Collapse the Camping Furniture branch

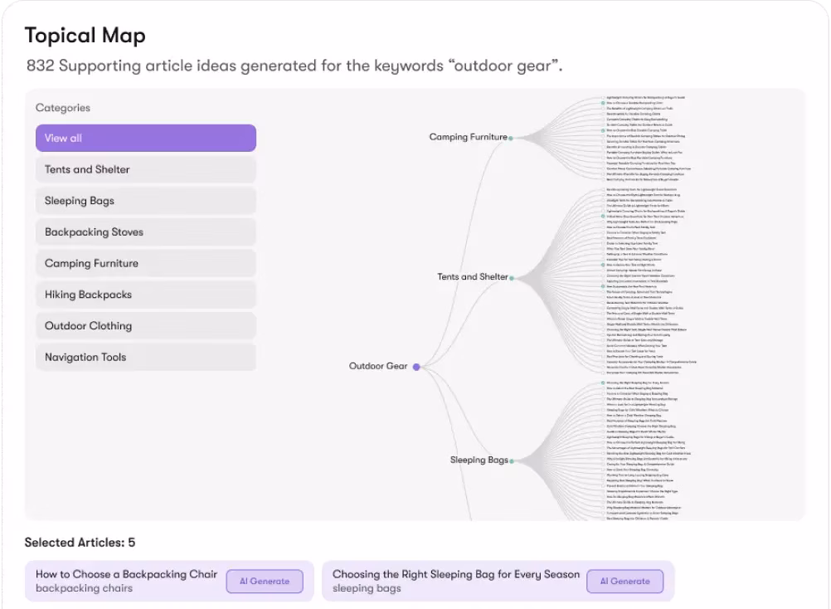[x=513, y=138]
